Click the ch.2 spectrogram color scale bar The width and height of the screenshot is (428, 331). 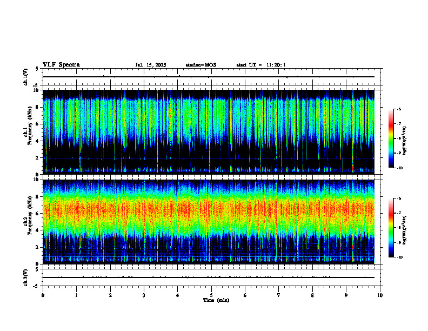(x=391, y=228)
